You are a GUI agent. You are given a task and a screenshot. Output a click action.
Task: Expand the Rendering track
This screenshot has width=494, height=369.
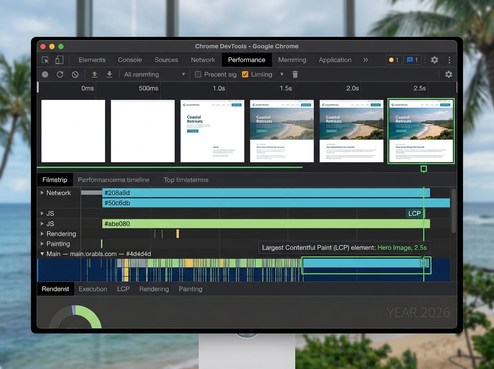coord(42,234)
